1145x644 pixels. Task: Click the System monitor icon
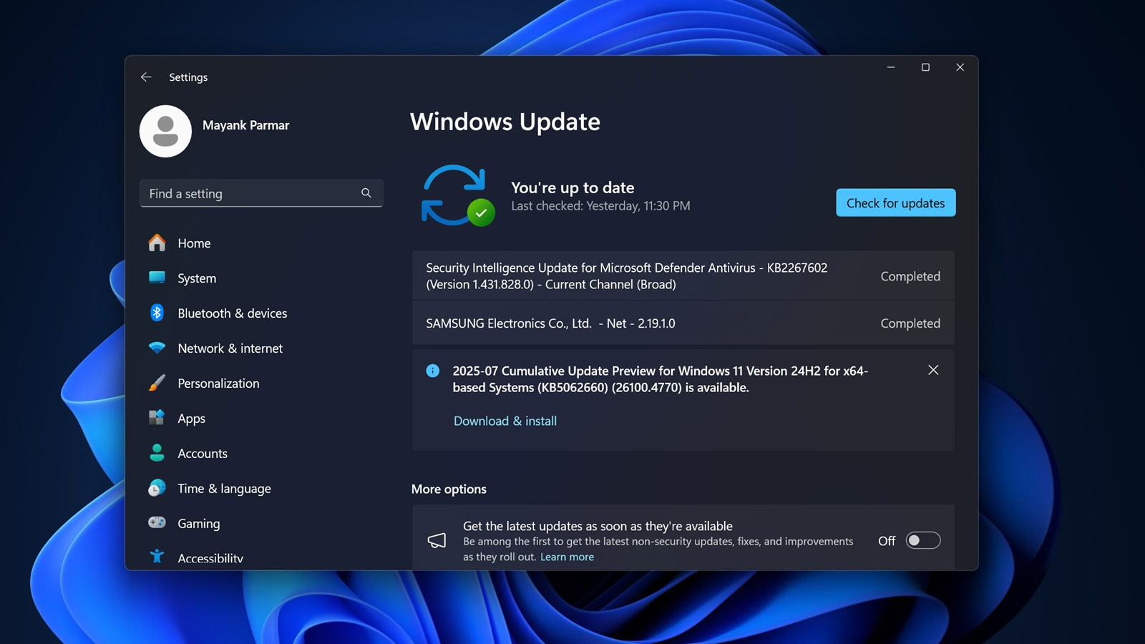click(157, 278)
